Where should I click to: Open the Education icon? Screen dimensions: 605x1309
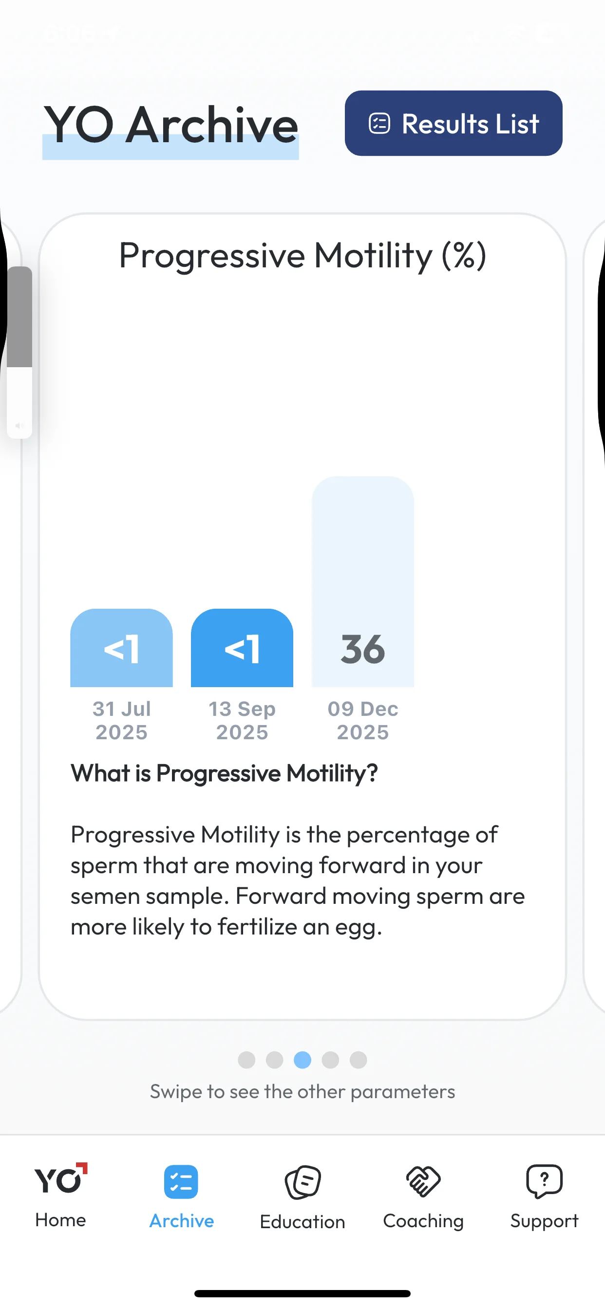coord(302,1182)
